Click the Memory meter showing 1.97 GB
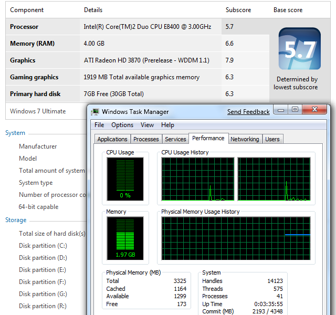This screenshot has height=315, width=336. [125, 238]
